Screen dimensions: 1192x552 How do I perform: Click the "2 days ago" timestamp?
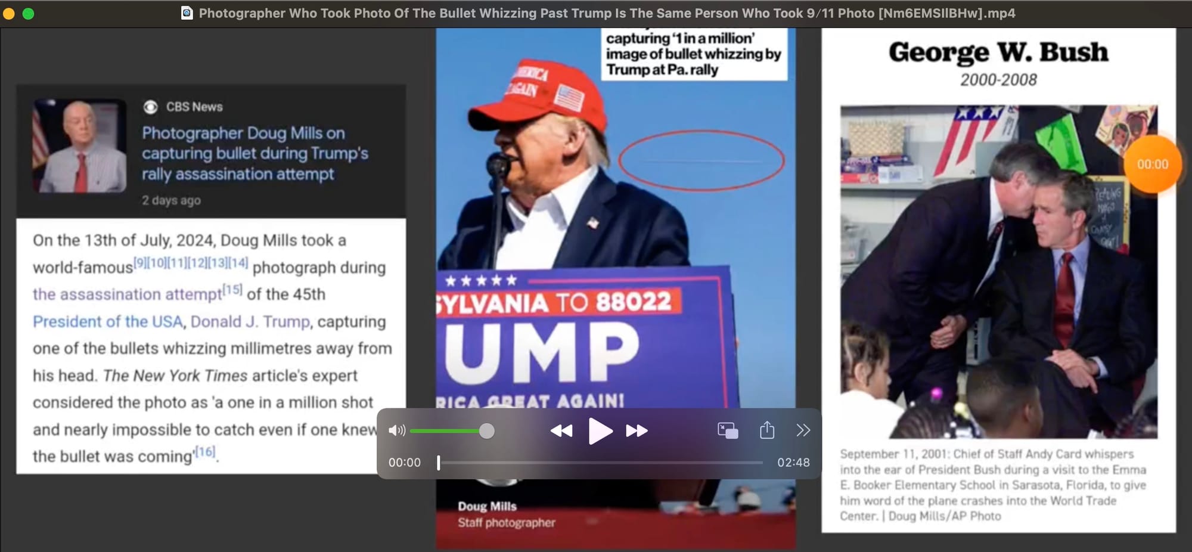pos(171,200)
